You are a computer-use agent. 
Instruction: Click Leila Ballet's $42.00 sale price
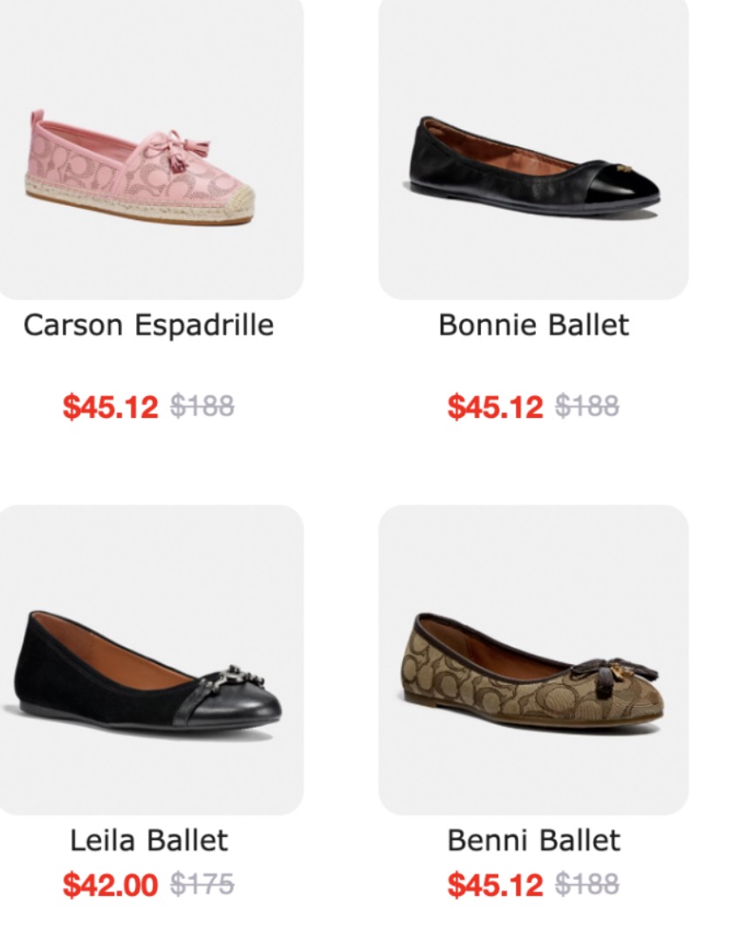tap(111, 885)
